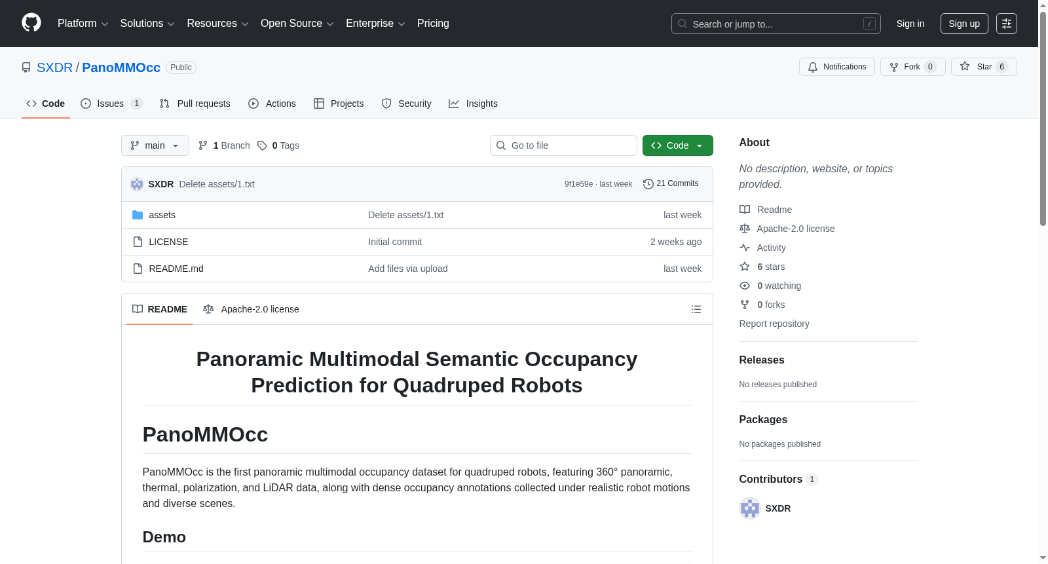Open the LICENSE file name

pos(168,242)
